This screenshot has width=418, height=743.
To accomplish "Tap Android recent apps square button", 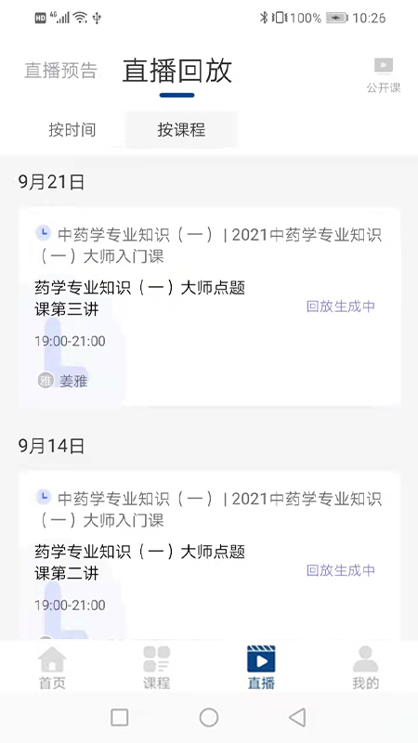I will pyautogui.click(x=120, y=717).
